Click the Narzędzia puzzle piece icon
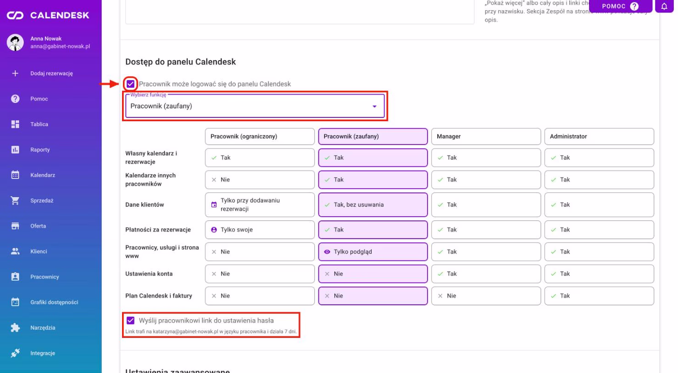The image size is (678, 373). 15,328
